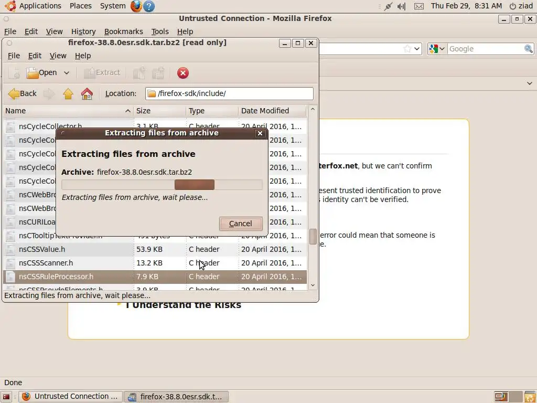Open archive manager File menu
The width and height of the screenshot is (537, 403).
point(14,56)
